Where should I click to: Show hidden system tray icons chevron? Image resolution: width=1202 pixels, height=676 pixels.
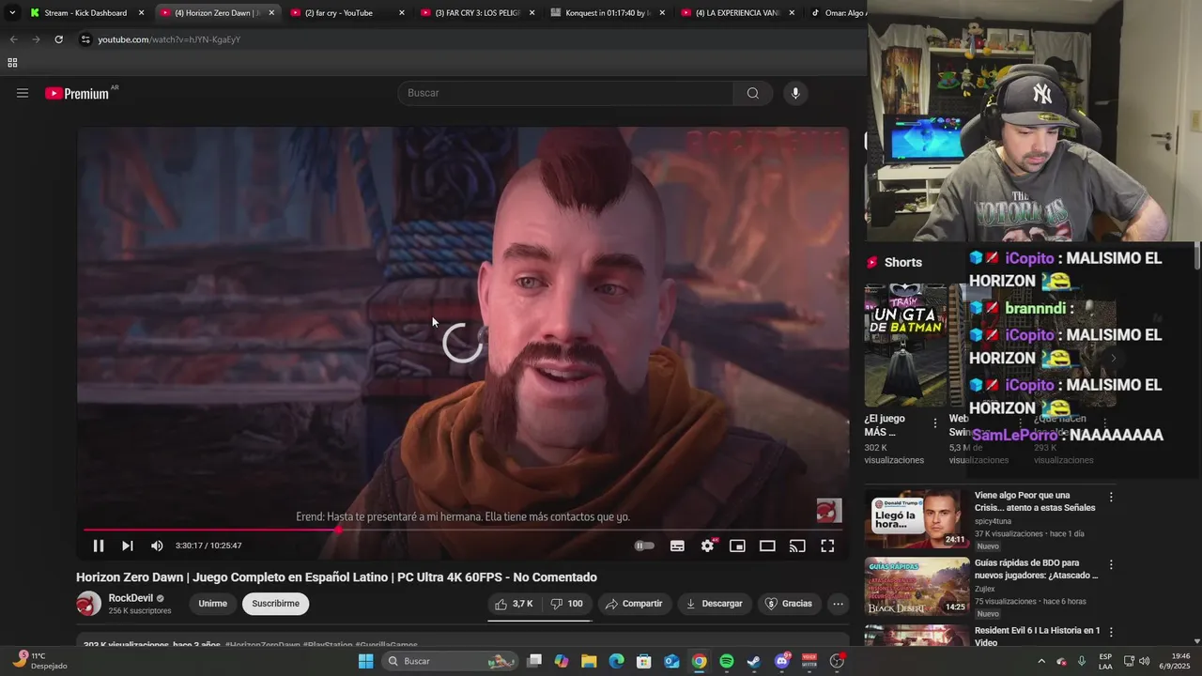coord(1041,661)
